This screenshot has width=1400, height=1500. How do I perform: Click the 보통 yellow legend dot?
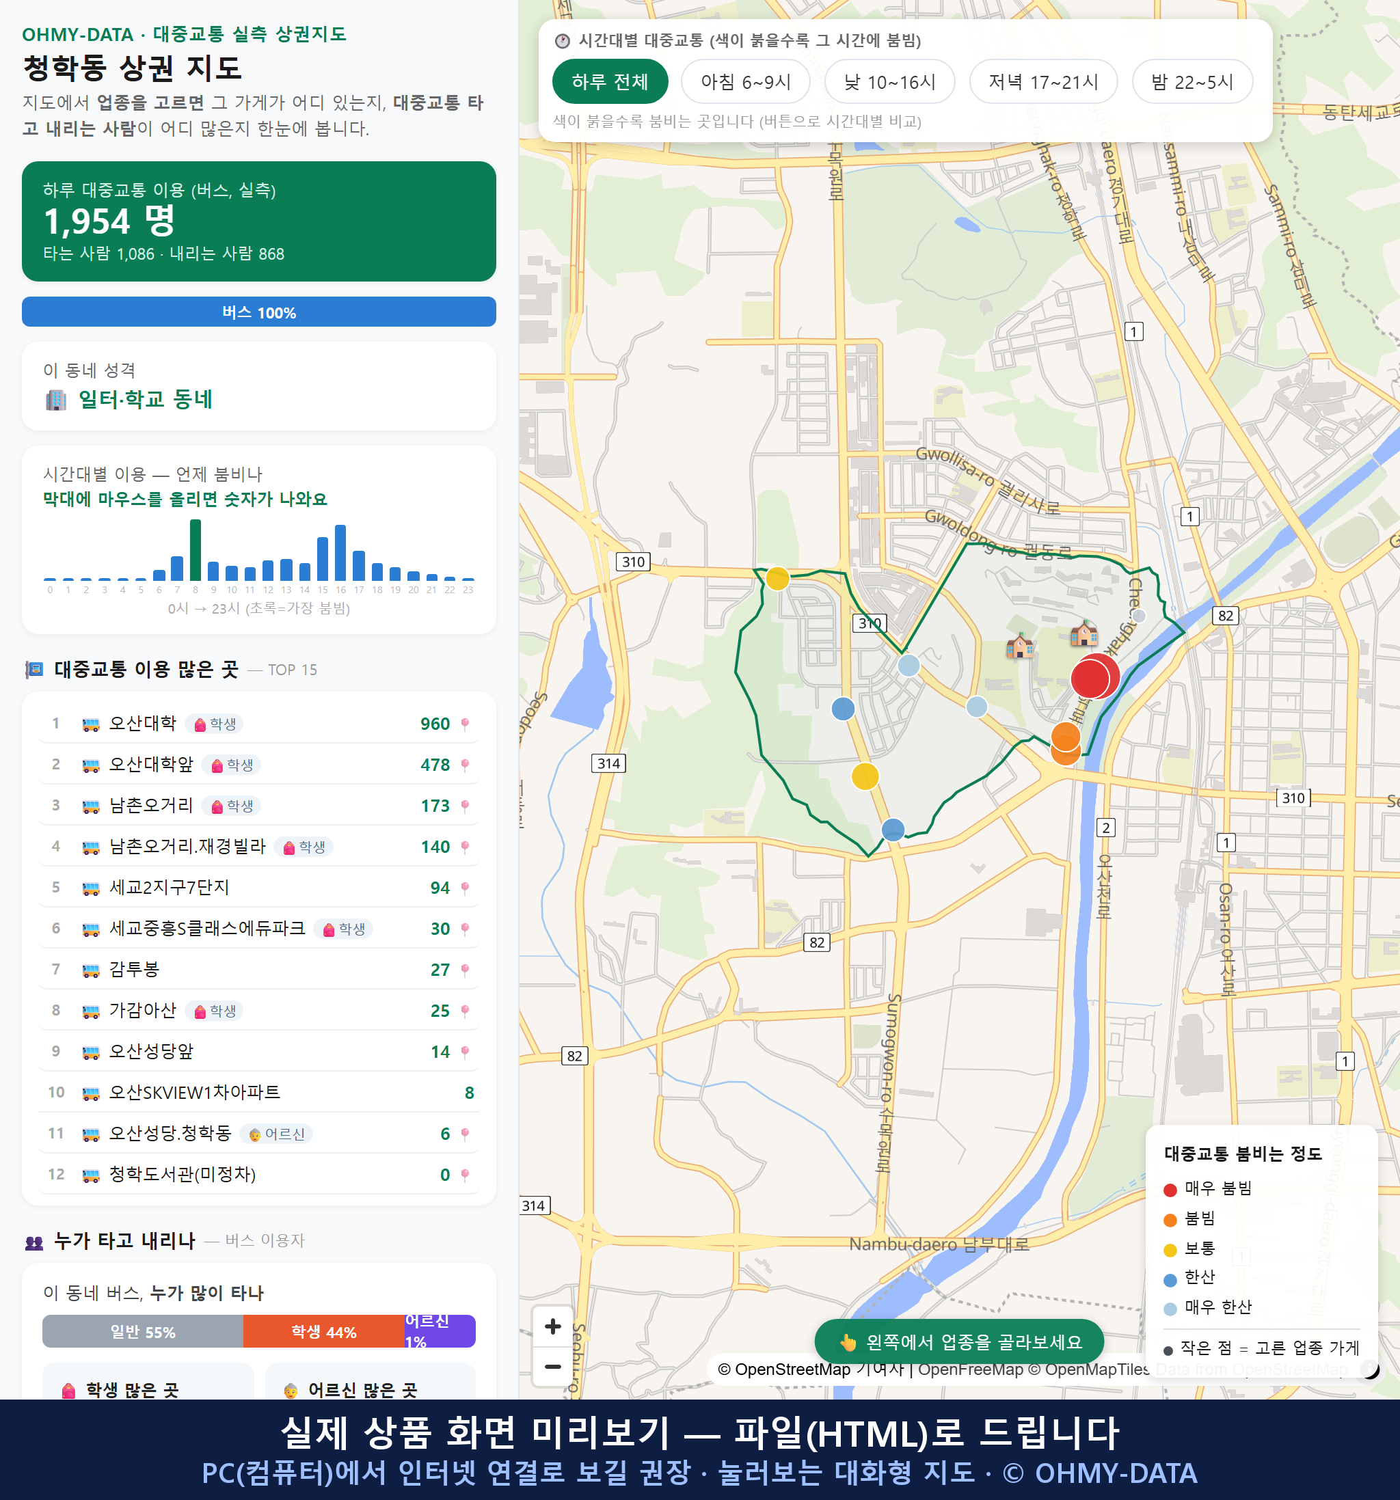click(1170, 1251)
